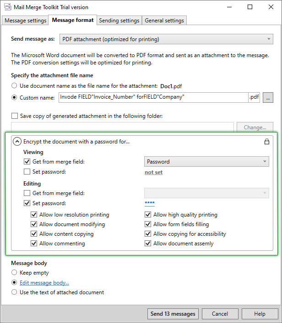The width and height of the screenshot is (282, 323).
Task: Toggle Allow commenting checkbox
Action: point(34,244)
